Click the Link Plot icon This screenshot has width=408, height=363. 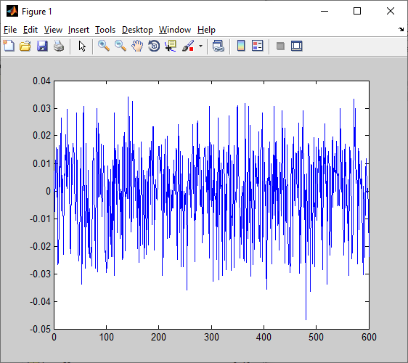219,46
